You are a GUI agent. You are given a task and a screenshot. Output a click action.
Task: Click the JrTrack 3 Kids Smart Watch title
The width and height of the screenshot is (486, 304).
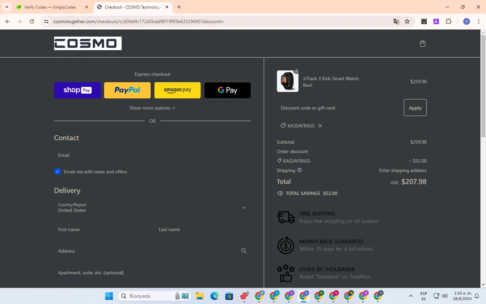(x=331, y=78)
